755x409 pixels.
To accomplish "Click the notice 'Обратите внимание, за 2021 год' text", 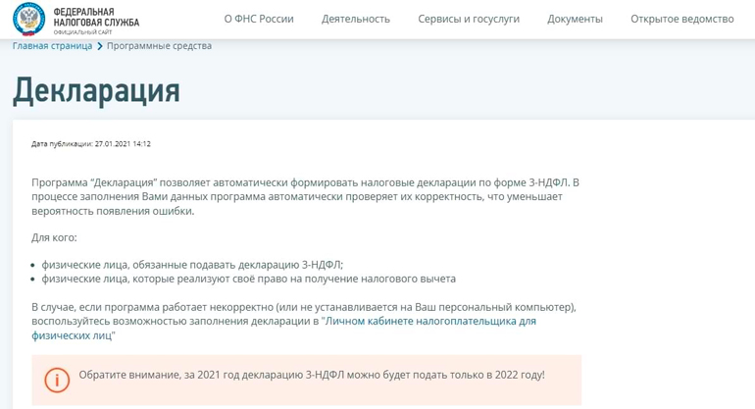I will coord(312,375).
